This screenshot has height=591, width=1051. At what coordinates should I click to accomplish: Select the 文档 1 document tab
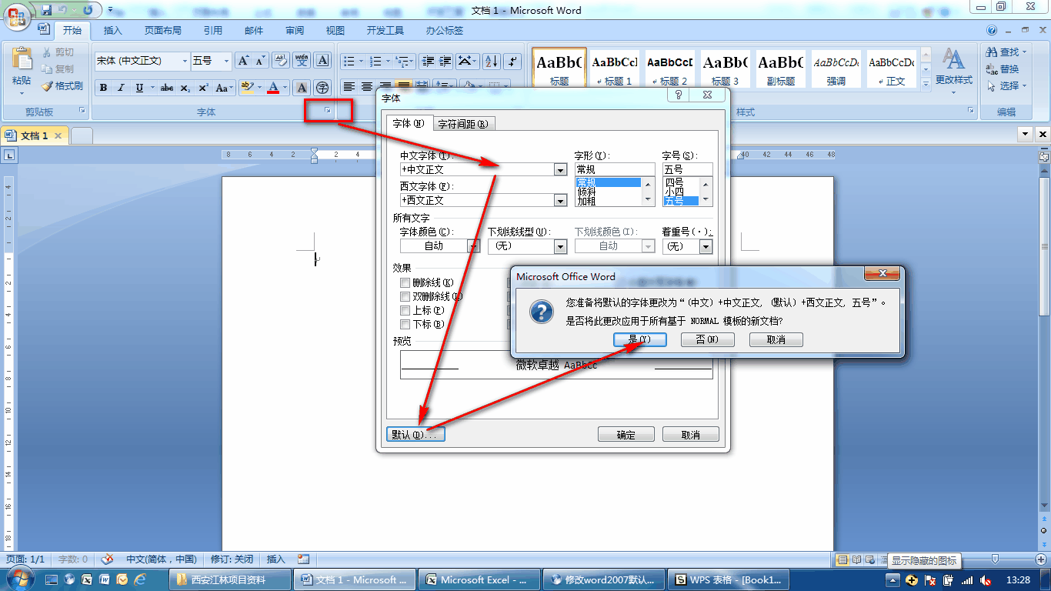[35, 135]
